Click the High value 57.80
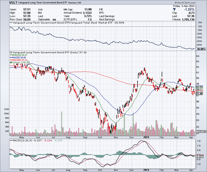207x172 pixels. pyautogui.click(x=27, y=13)
